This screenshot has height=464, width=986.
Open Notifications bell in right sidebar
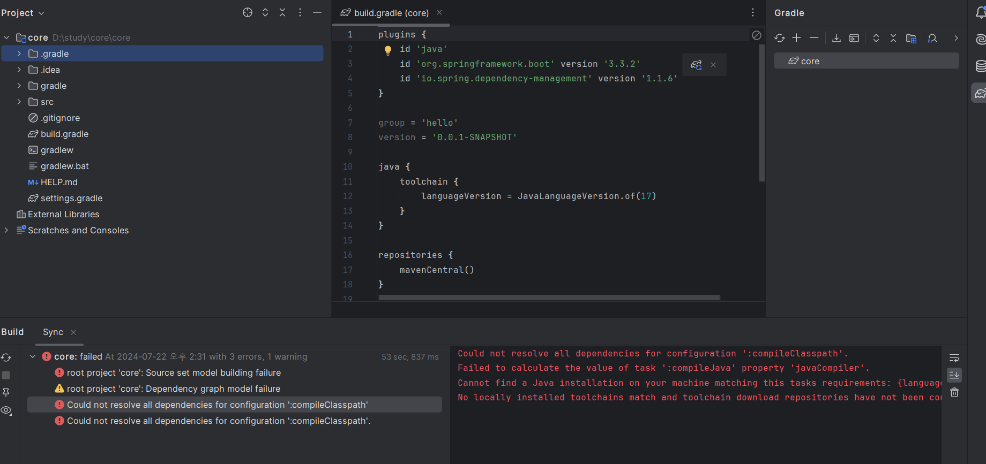coord(981,13)
